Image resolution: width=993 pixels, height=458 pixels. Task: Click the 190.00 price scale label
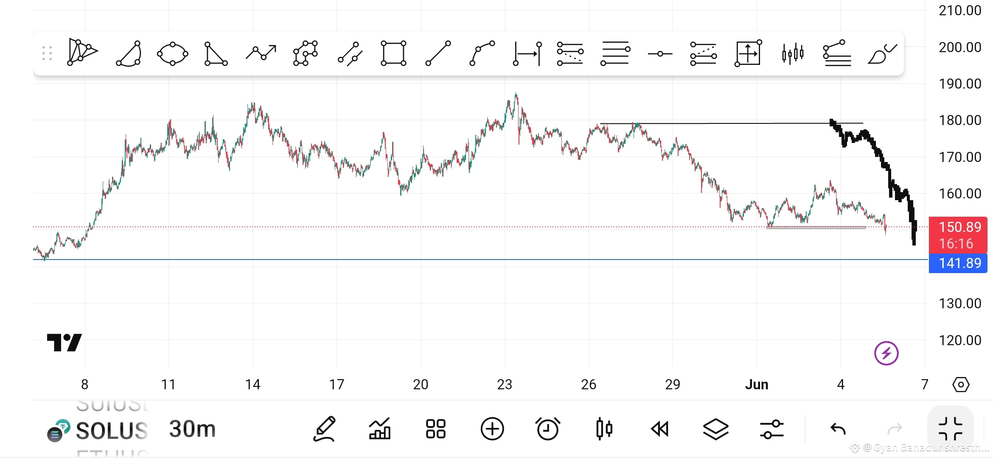click(x=960, y=84)
